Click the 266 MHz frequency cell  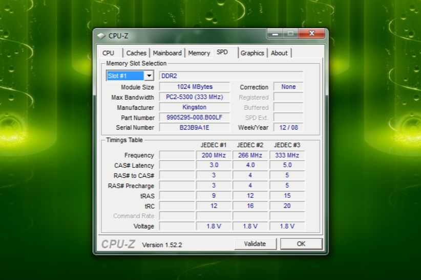click(x=250, y=155)
